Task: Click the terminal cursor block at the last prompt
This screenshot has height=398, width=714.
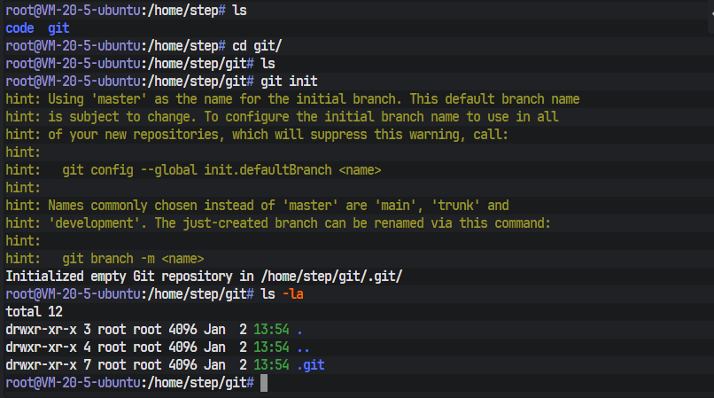Action: (x=264, y=383)
